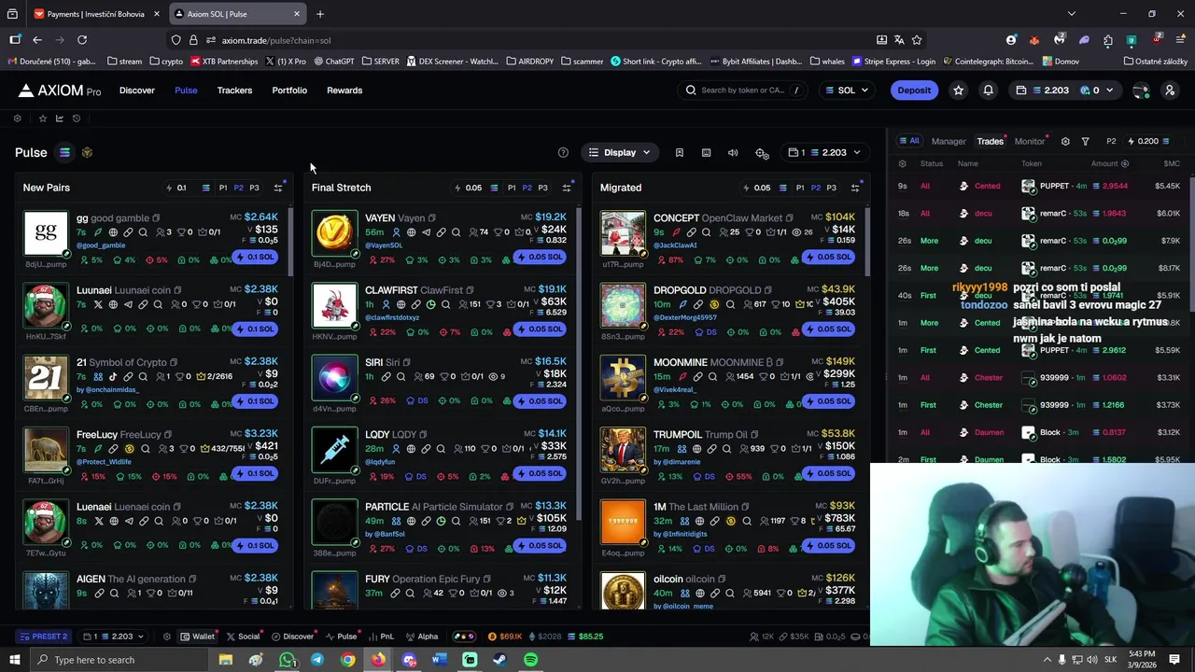Click 0.05 SOL quick buy on CONCEPT OpenClaw Market
This screenshot has height=672, width=1195.
pyautogui.click(x=828, y=258)
